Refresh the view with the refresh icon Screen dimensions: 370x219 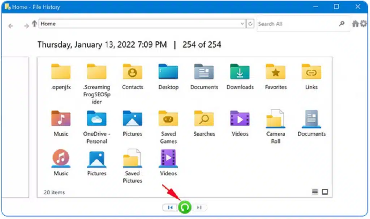click(251, 23)
